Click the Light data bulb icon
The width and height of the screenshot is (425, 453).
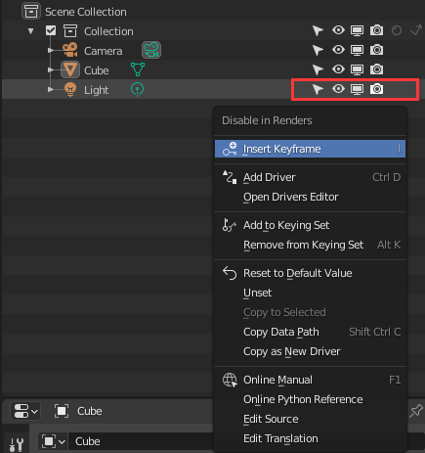coord(137,89)
